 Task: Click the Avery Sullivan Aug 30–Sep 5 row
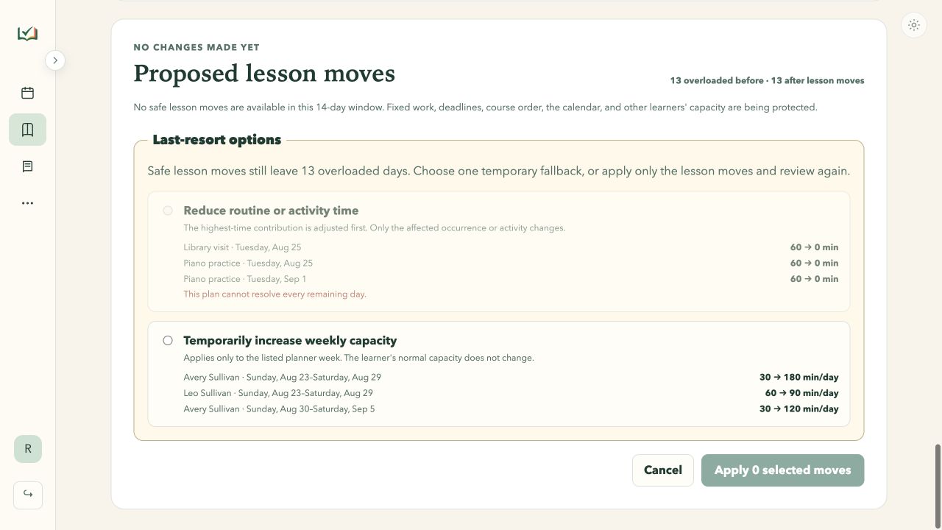pyautogui.click(x=511, y=409)
